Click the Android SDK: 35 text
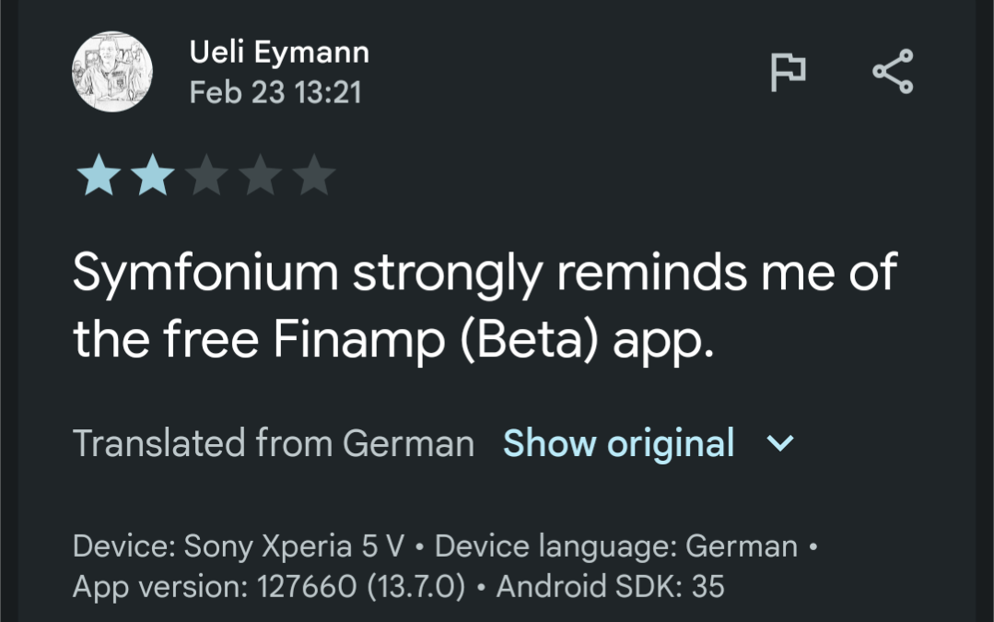The height and width of the screenshot is (622, 994). (x=611, y=586)
